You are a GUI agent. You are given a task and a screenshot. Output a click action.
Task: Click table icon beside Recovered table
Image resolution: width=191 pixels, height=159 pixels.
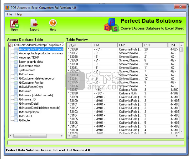[x=16, y=66]
